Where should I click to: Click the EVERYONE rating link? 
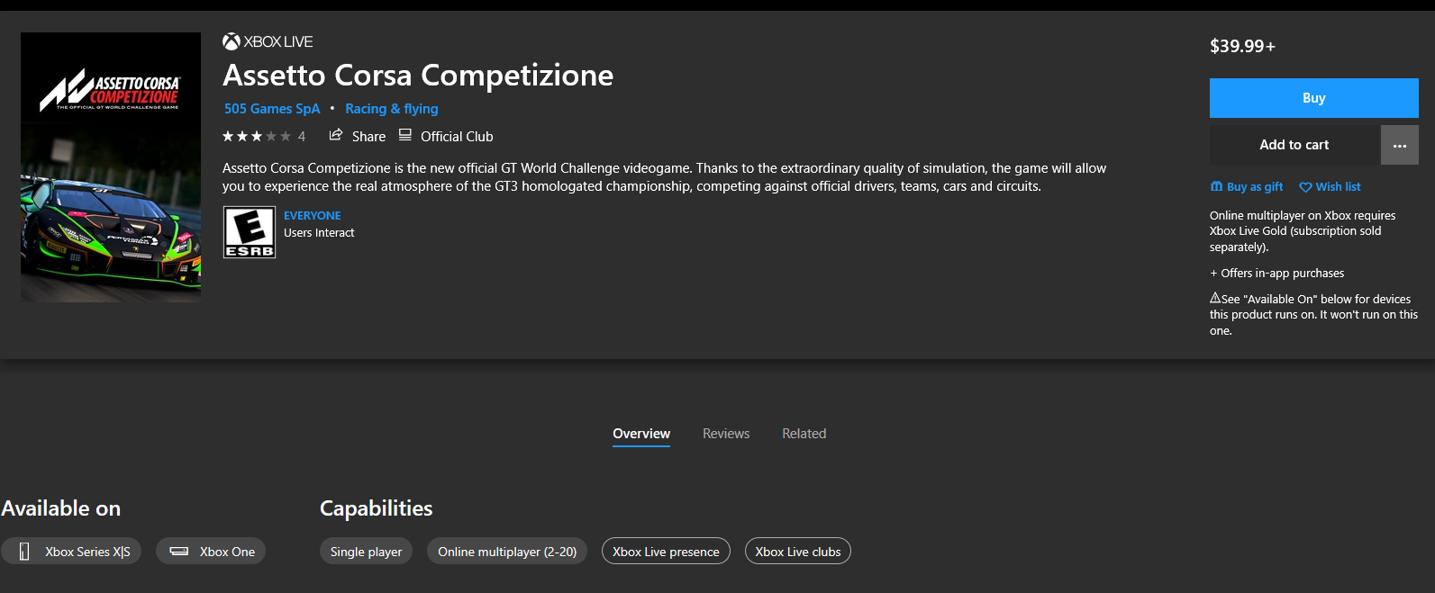point(313,216)
